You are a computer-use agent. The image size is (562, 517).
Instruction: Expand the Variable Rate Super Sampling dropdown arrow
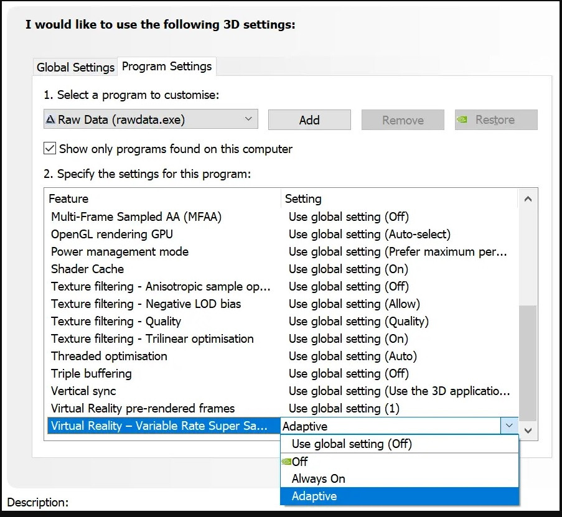point(509,426)
